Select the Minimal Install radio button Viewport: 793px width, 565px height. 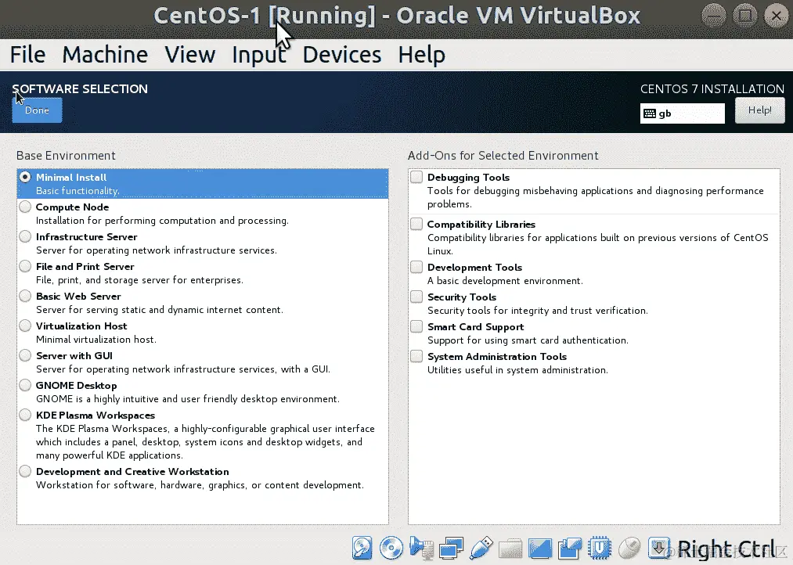click(x=25, y=177)
